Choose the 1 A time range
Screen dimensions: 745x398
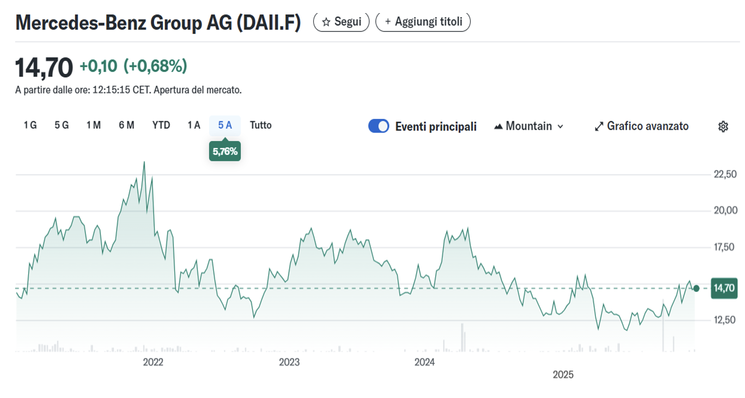(194, 125)
